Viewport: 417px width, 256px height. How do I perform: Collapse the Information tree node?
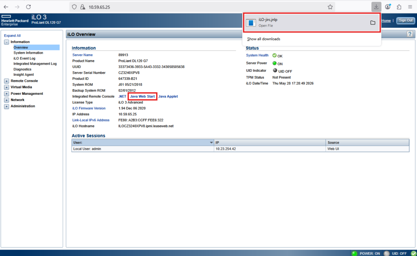tap(7, 42)
